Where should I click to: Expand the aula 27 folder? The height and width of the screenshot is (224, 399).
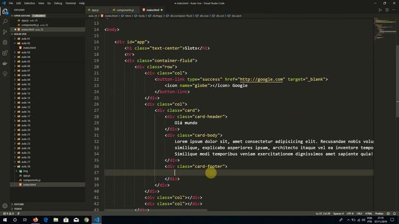(x=26, y=162)
